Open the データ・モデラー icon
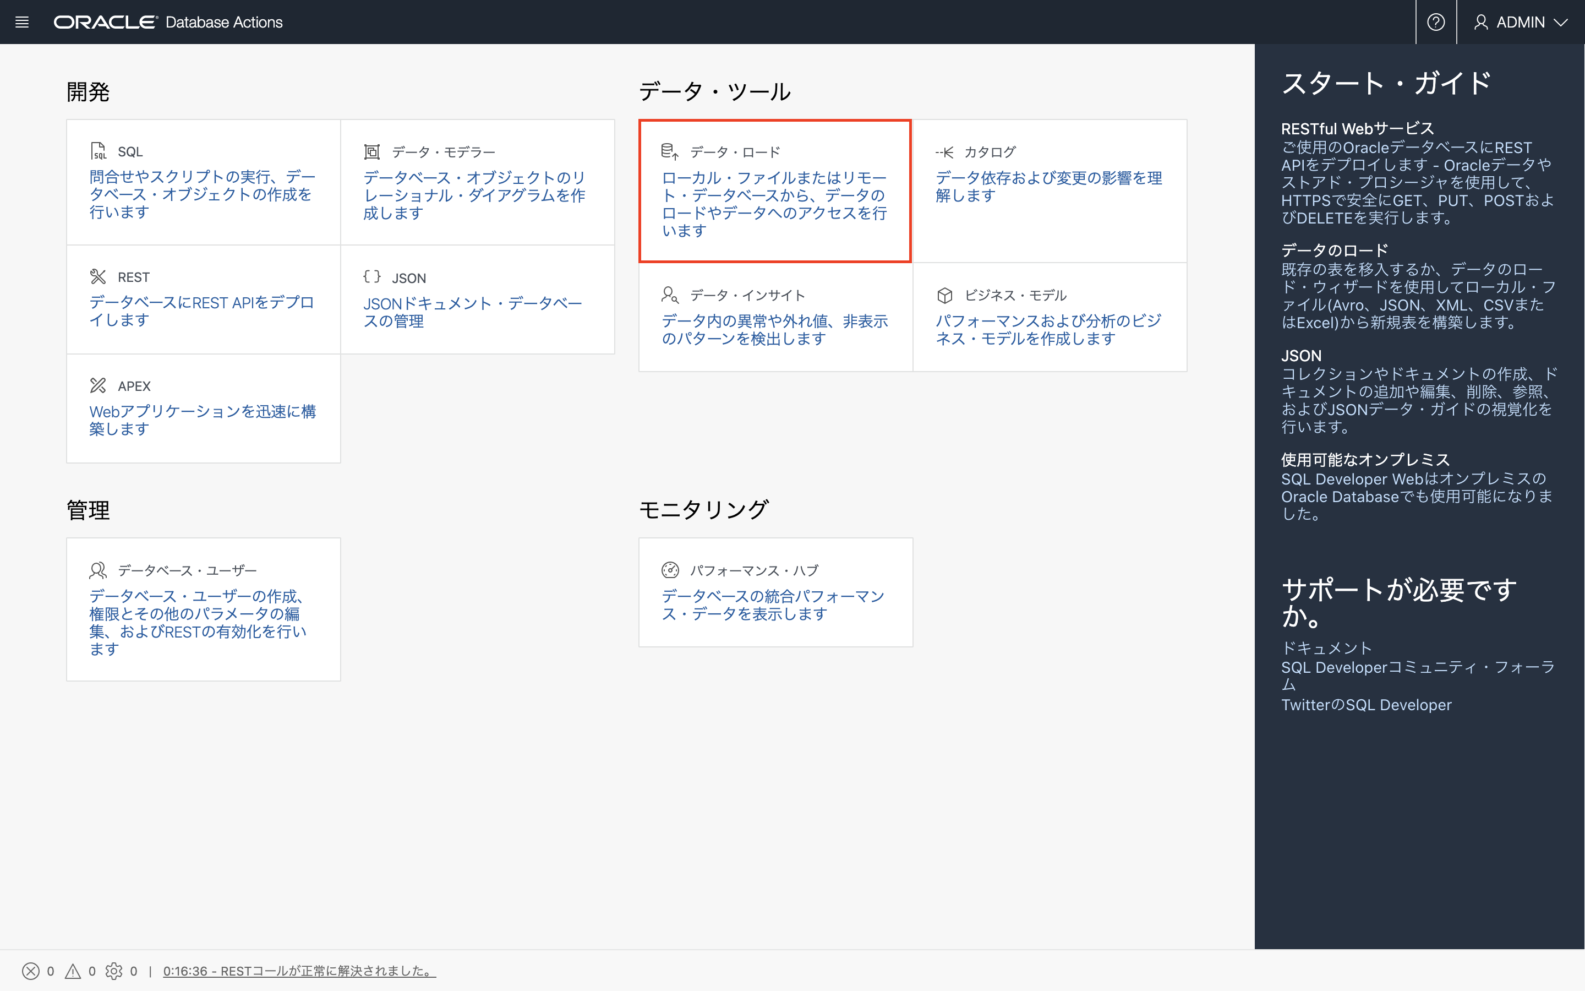The image size is (1585, 991). pos(372,151)
